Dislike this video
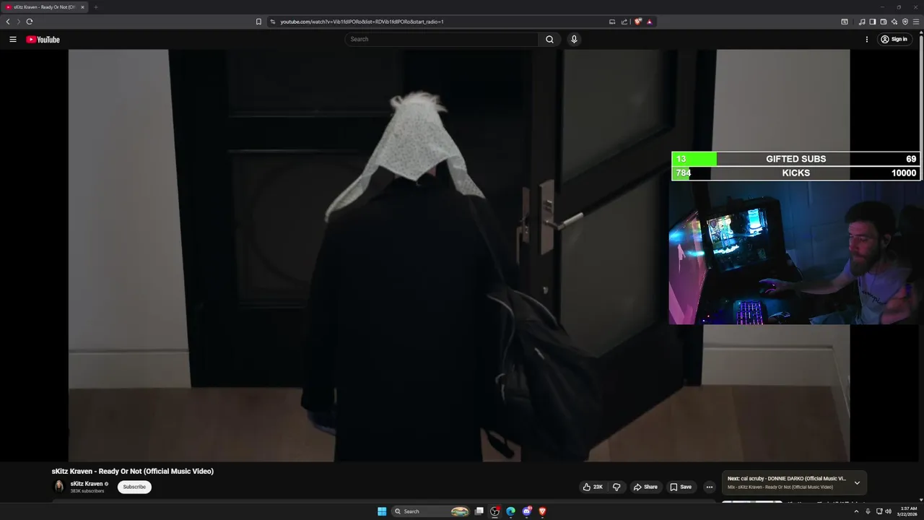 pyautogui.click(x=616, y=487)
